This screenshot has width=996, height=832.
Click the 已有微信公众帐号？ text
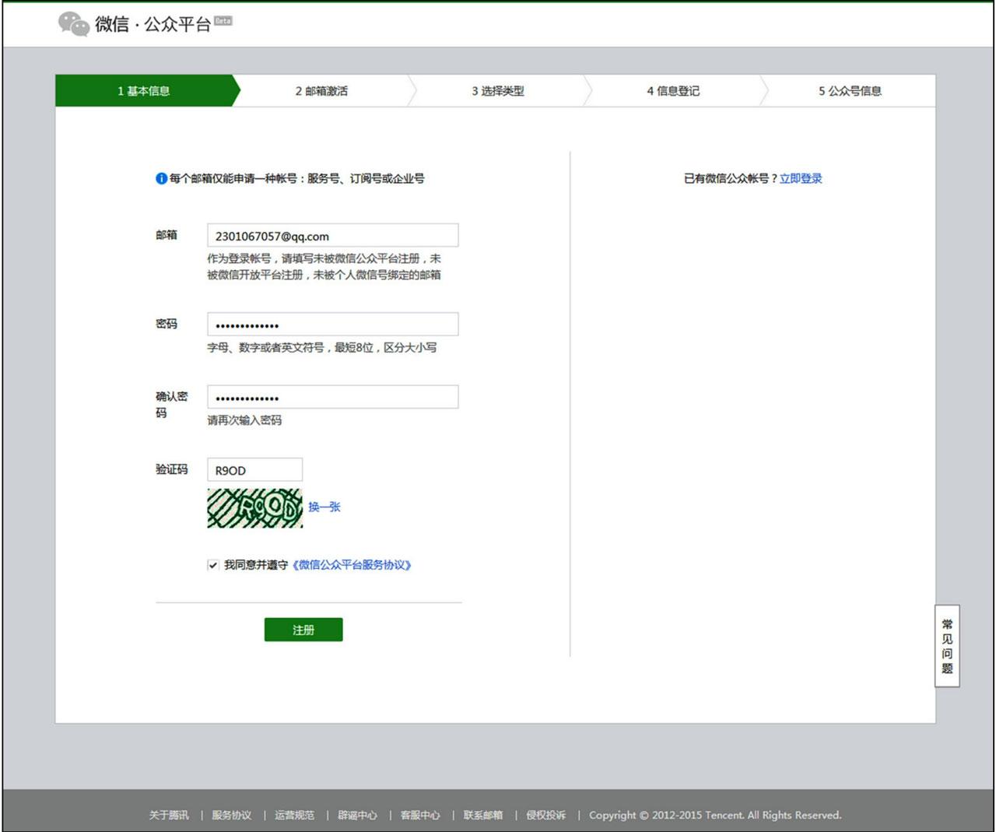pyautogui.click(x=731, y=178)
